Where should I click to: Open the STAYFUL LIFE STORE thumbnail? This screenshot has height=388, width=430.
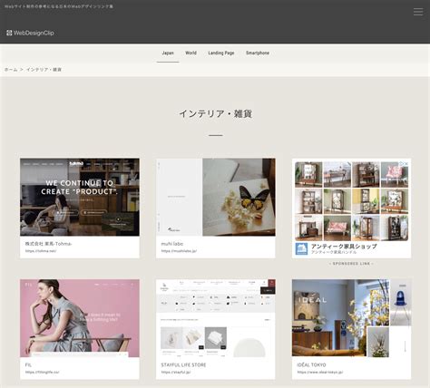pos(216,318)
